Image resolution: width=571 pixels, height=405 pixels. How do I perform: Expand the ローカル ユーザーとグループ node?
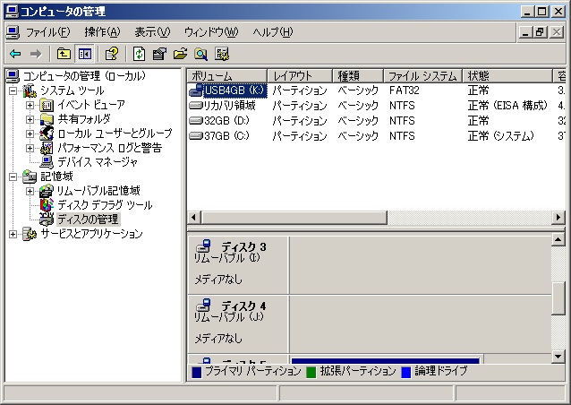pos(30,134)
